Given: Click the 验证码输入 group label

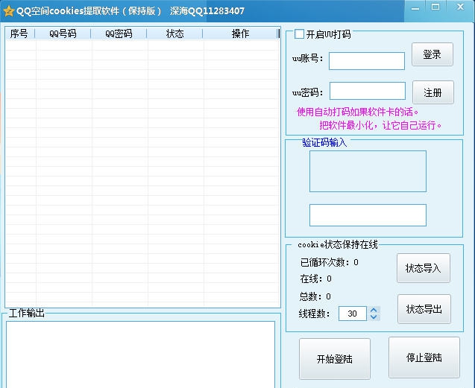Looking at the screenshot, I should 324,142.
